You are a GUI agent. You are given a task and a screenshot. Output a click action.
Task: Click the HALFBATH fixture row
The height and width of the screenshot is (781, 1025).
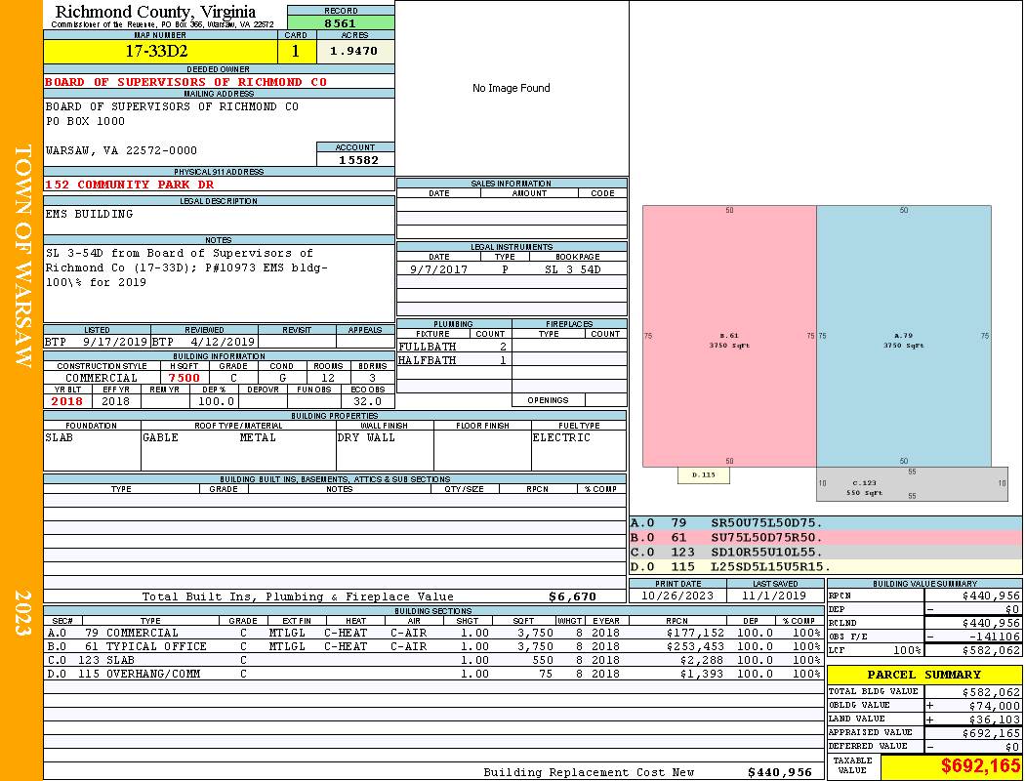(453, 360)
